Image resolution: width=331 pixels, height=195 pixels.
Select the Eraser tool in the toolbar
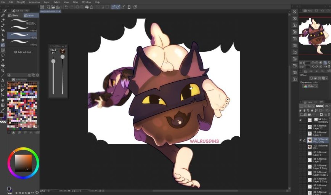pos(3,40)
